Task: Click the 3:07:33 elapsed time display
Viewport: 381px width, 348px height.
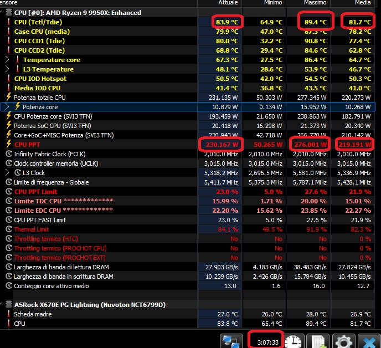Action: coord(267,342)
